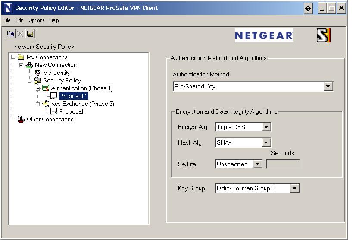The height and width of the screenshot is (240, 362).
Task: Collapse the Security Policy tree node
Action: (x=29, y=81)
